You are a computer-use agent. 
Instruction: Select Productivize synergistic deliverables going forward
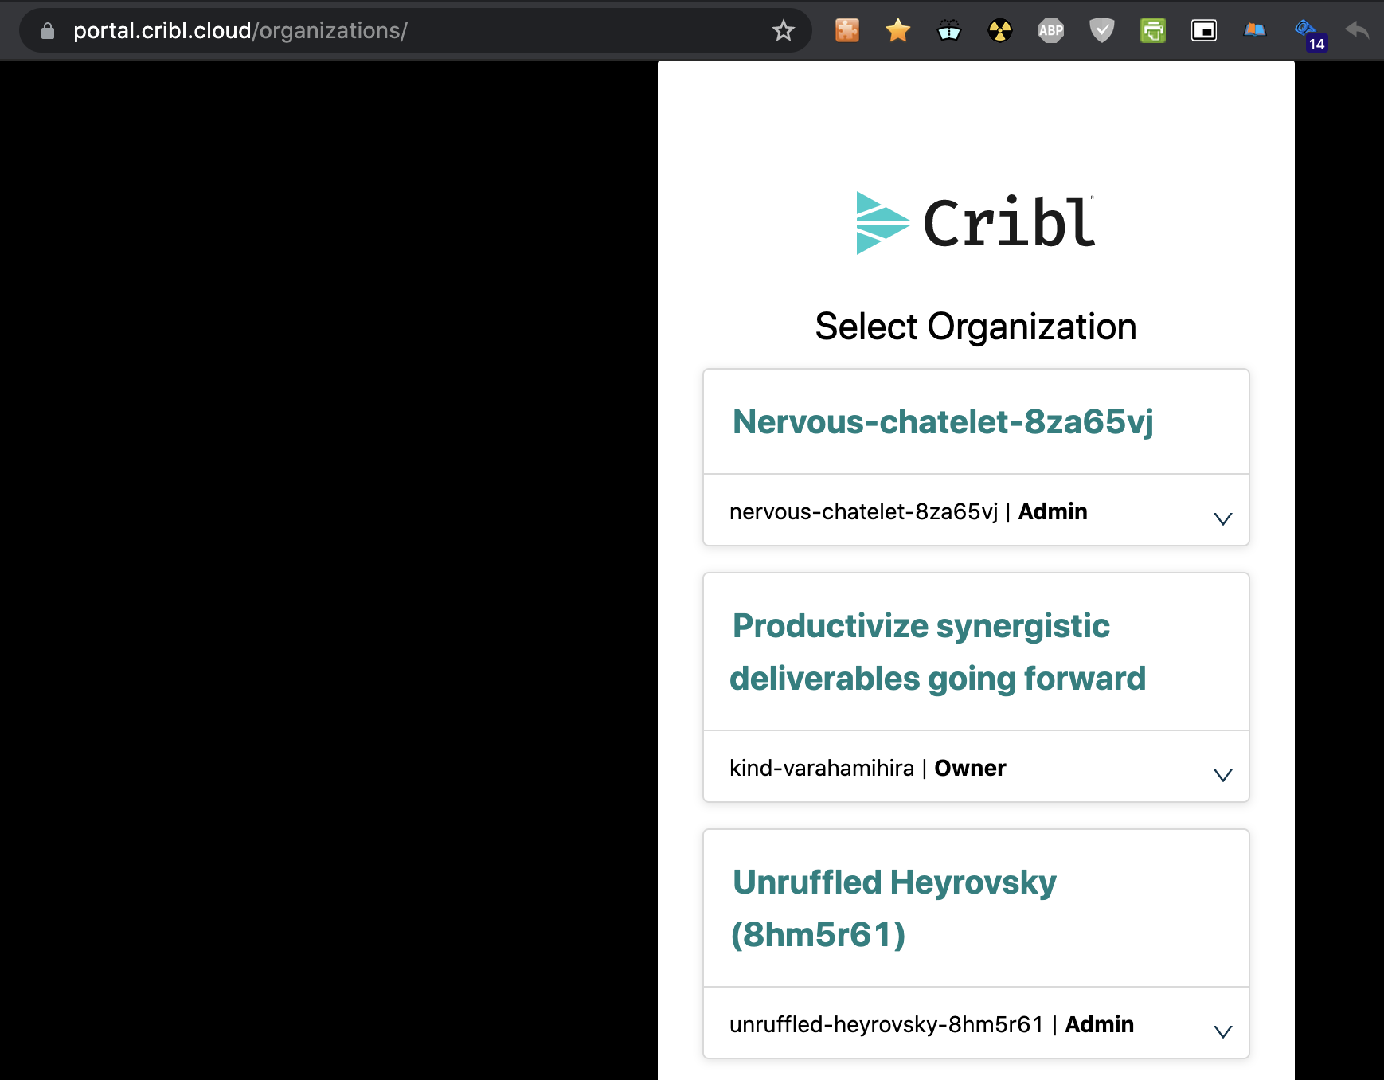point(940,652)
